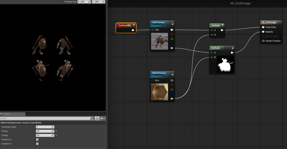The image size is (287, 149).
Task: Click the Coordinate Index value field
Action: tap(45, 127)
